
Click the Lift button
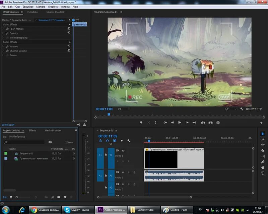click(x=203, y=122)
